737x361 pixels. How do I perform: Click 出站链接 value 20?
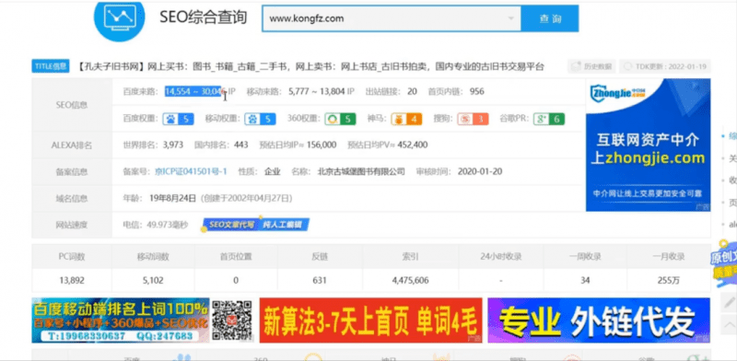click(412, 91)
